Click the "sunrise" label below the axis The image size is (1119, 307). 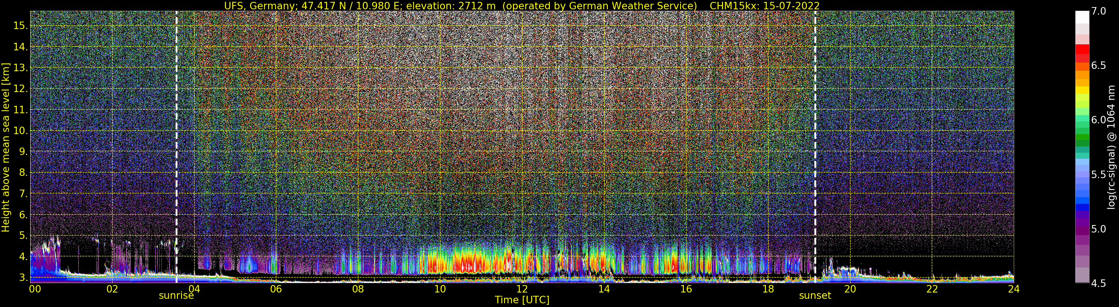point(176,296)
